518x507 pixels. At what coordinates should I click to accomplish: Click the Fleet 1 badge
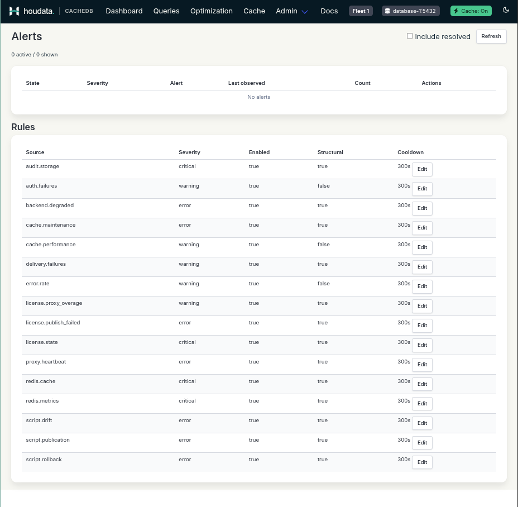(361, 11)
